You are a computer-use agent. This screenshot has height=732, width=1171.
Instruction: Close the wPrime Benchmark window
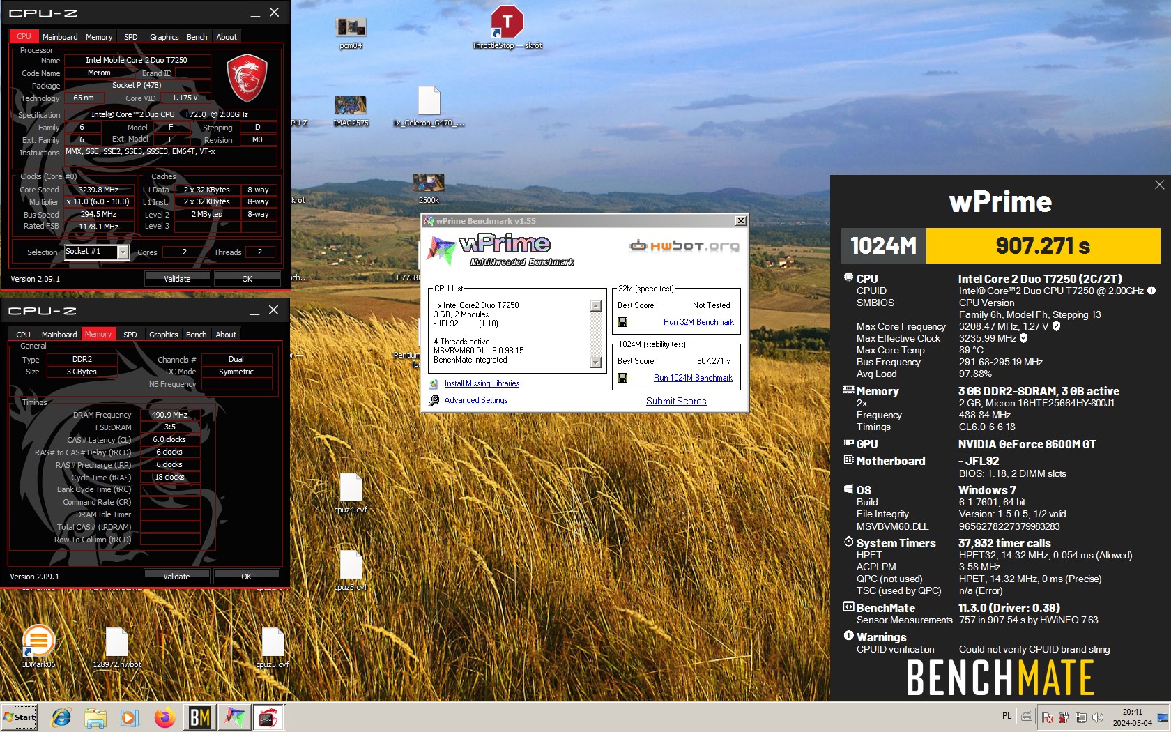tap(741, 221)
